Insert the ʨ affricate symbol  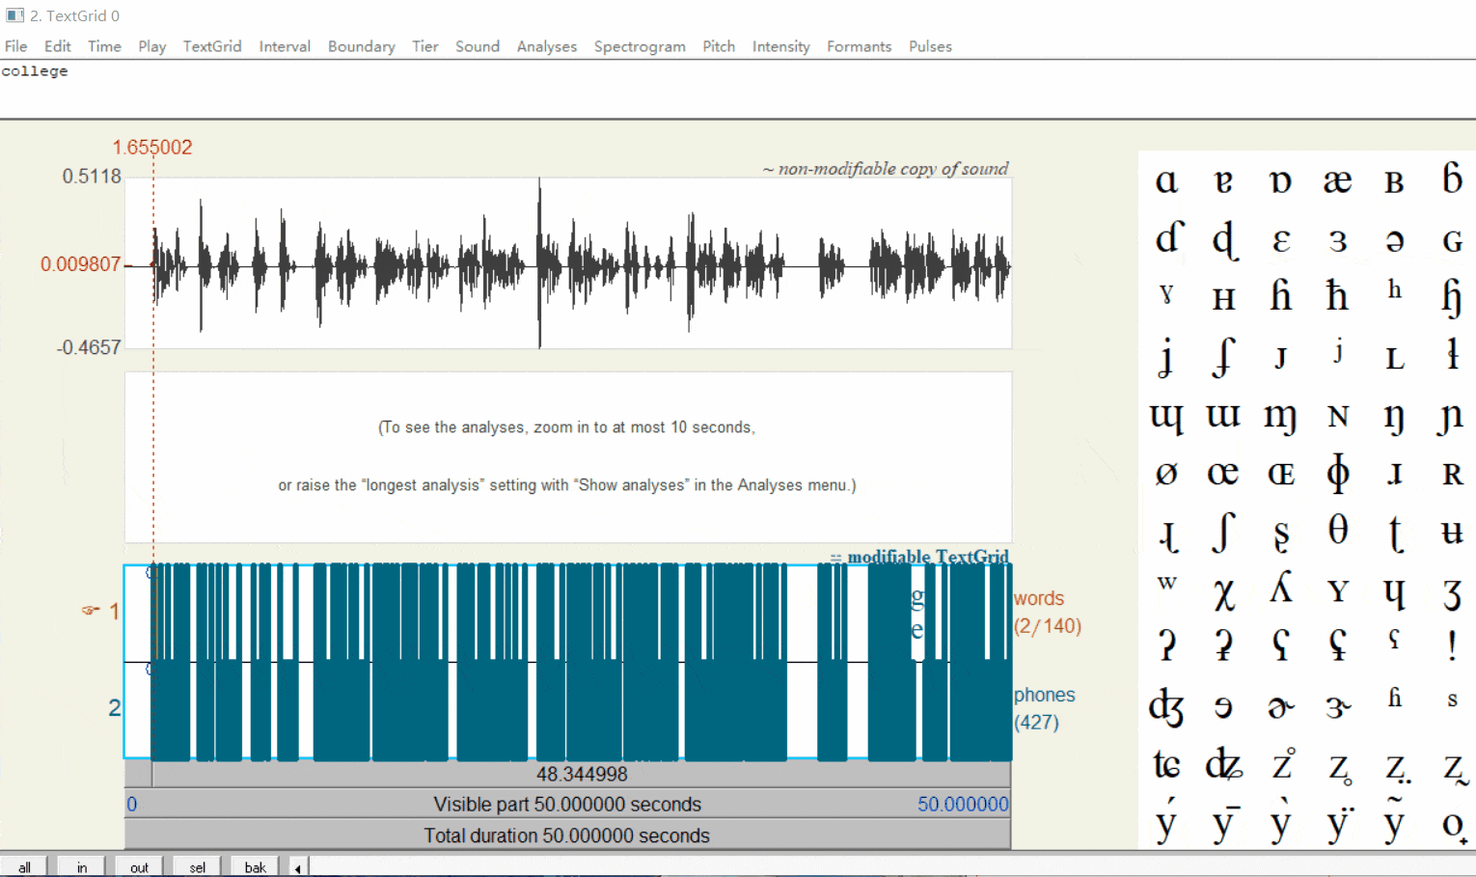point(1166,765)
